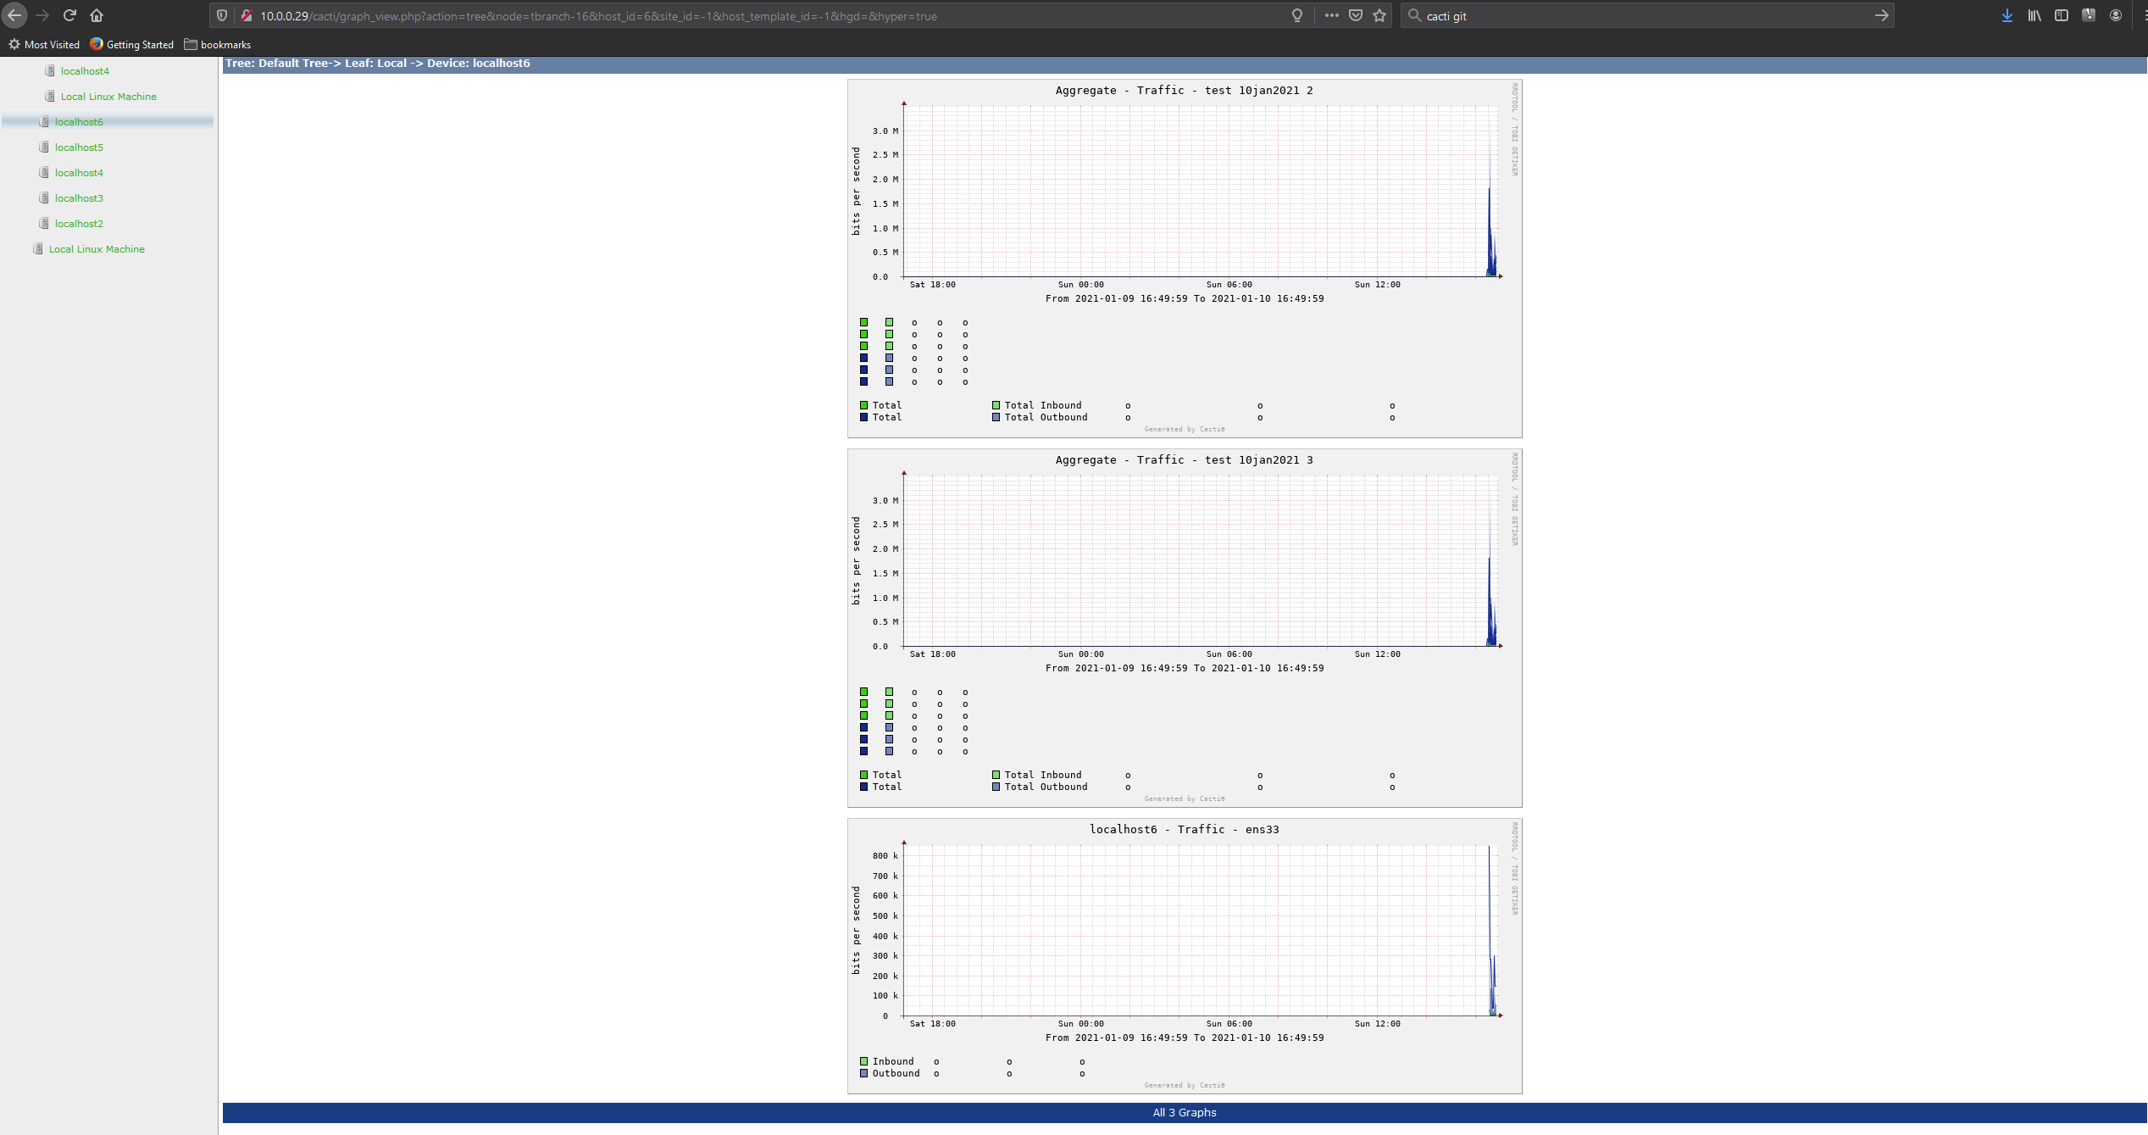Click the search go arrow button
This screenshot has width=2148, height=1135.
click(1881, 15)
